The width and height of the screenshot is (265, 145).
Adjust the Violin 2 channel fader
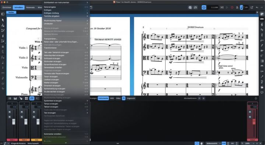pyautogui.click(x=26, y=122)
